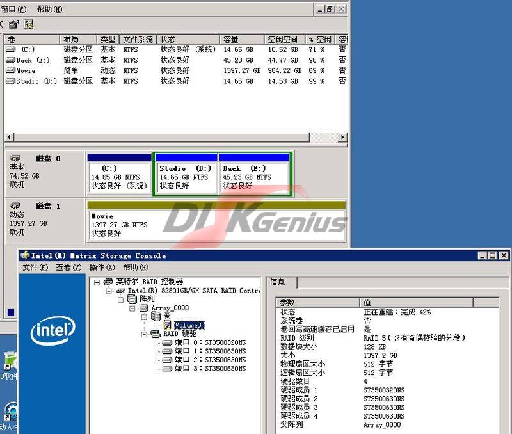512x434 pixels.
Task: Collapse the Array_0000 tree node
Action: 132,309
